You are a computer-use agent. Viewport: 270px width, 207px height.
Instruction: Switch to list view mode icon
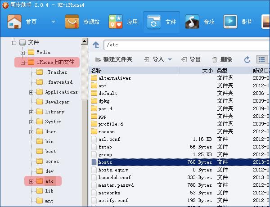pyautogui.click(x=261, y=59)
